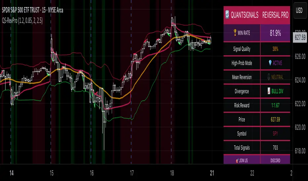Click date 18 on the time axis
308x181 pixels.
click(x=172, y=173)
